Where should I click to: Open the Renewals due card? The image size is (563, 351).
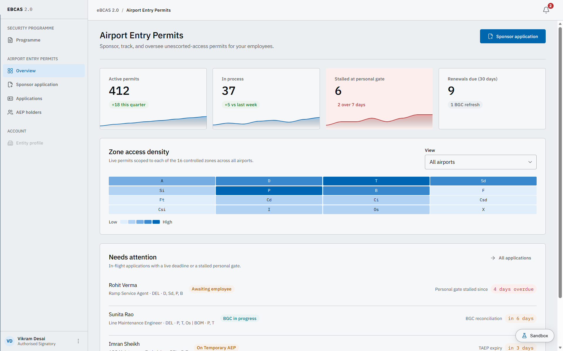coord(492,99)
